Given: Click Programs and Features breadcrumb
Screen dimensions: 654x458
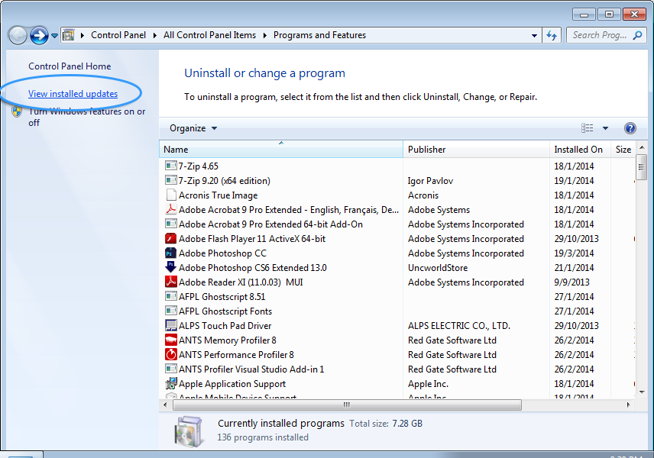Looking at the screenshot, I should point(319,35).
